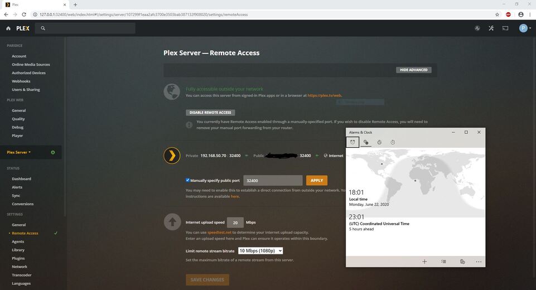Image resolution: width=536 pixels, height=290 pixels.
Task: Select Remote Access in sidebar
Action: tap(25, 233)
